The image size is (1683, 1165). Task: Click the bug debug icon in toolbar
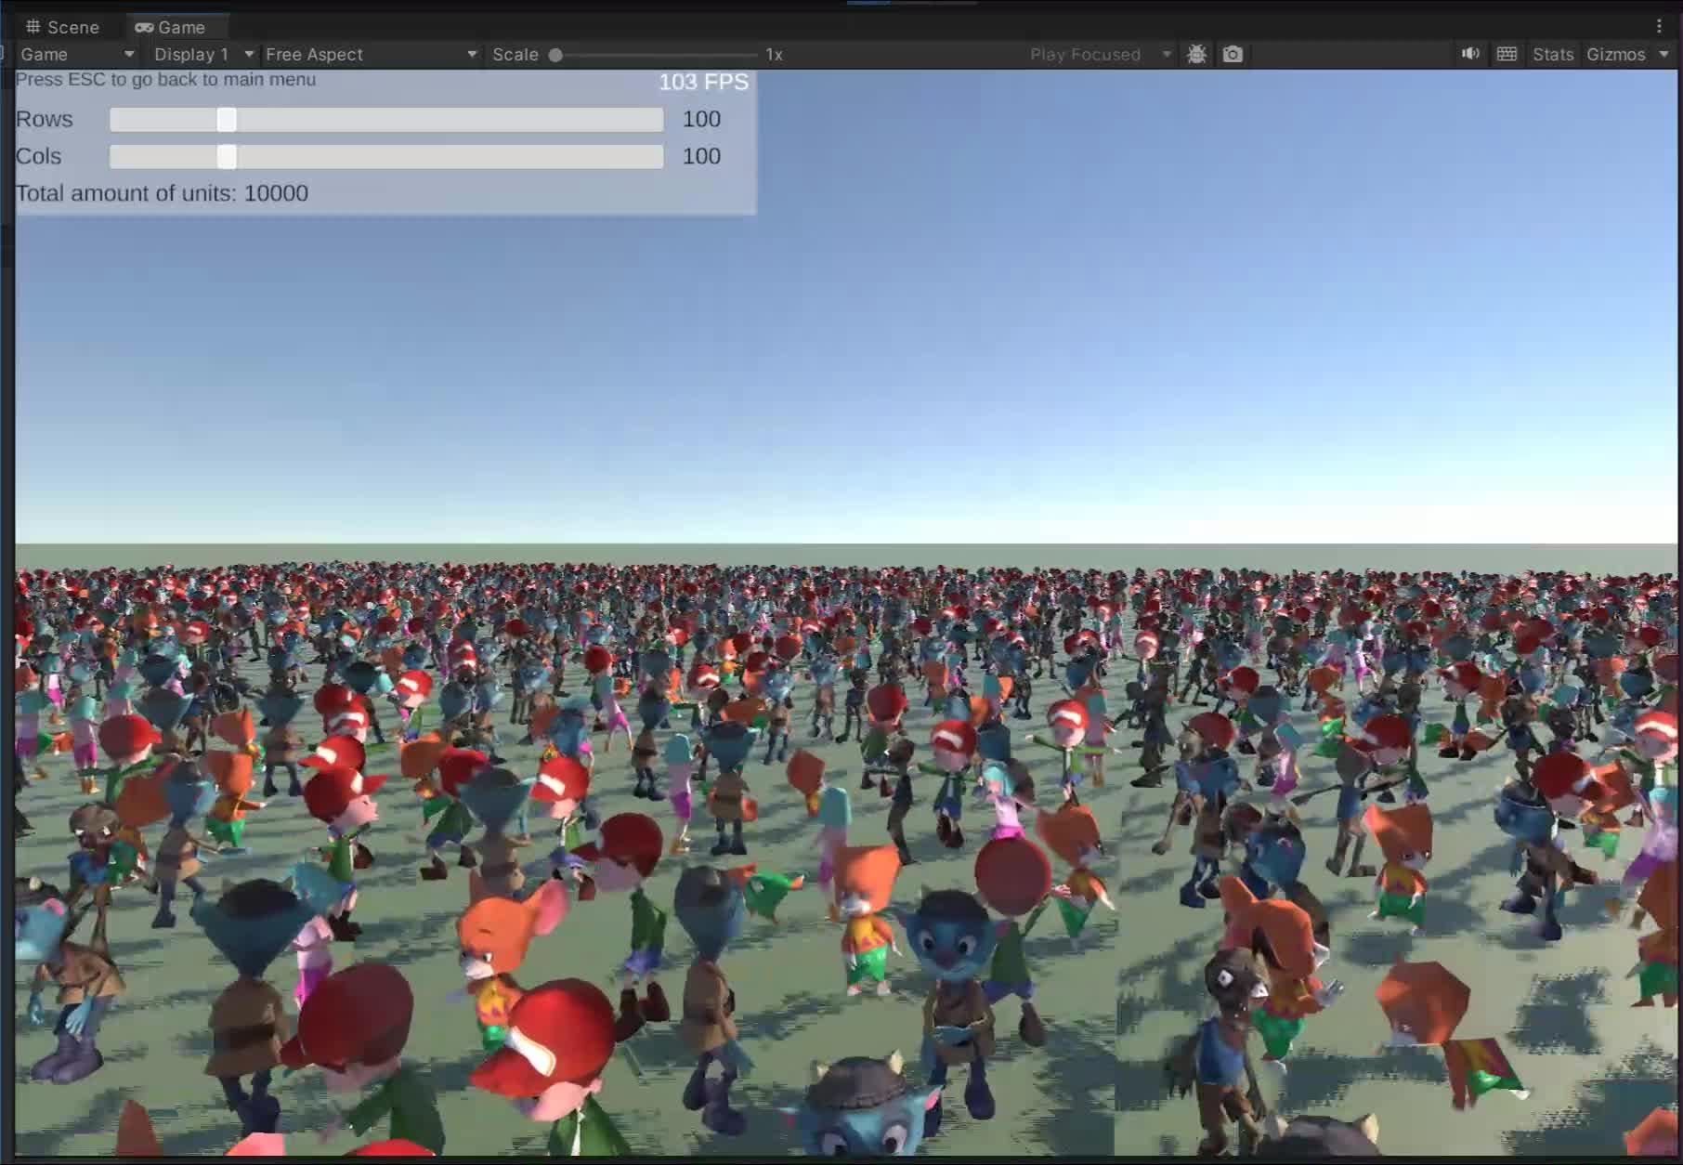1196,54
